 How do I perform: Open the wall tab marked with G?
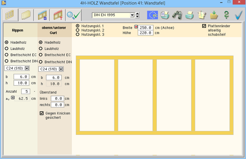pyautogui.click(x=42, y=15)
